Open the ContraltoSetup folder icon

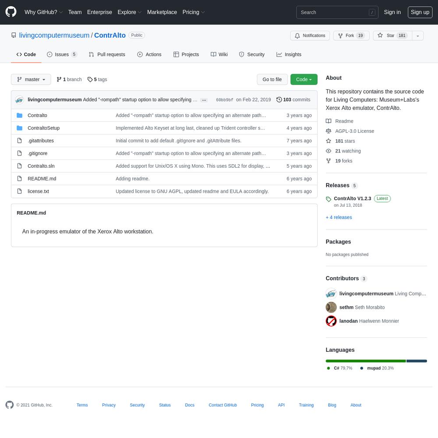pos(19,128)
